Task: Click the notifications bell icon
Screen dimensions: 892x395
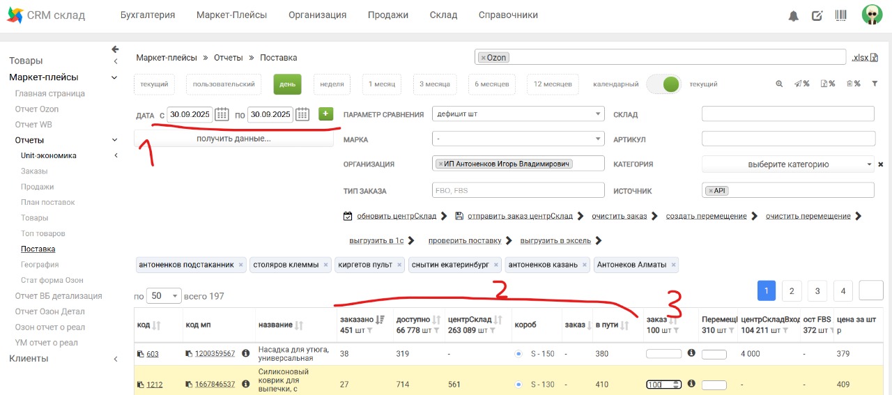Action: pyautogui.click(x=793, y=16)
